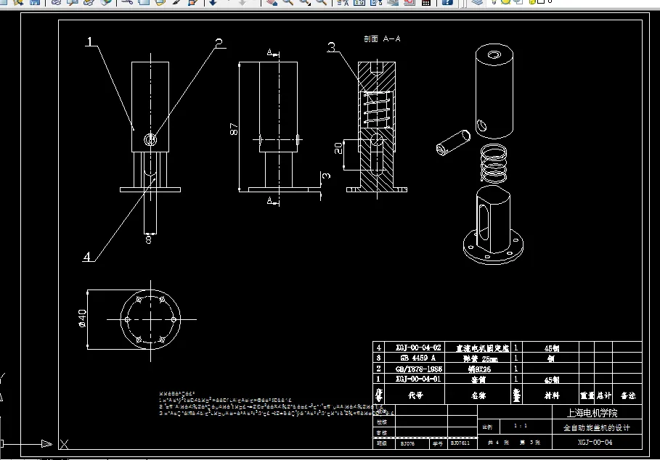Select the Zoom Realtime magnifier

click(x=288, y=1)
